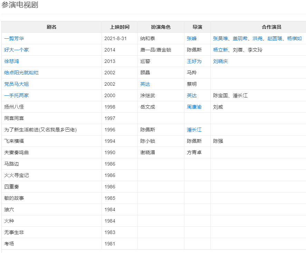Open the 党员马大姐 link
The width and height of the screenshot is (306, 253).
pyautogui.click(x=16, y=84)
